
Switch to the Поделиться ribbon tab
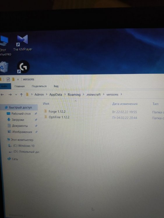point(39,86)
